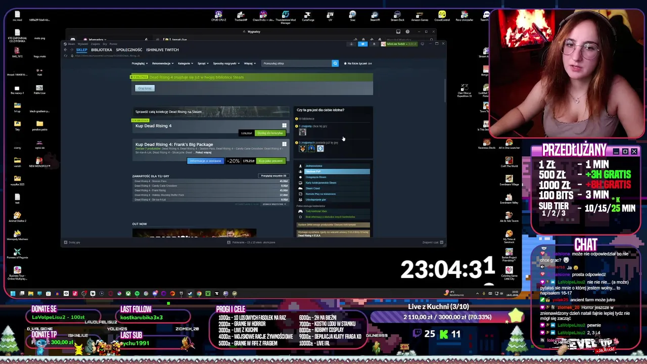Click the Przeszukaj sklep search field
The width and height of the screenshot is (647, 364).
[296, 63]
